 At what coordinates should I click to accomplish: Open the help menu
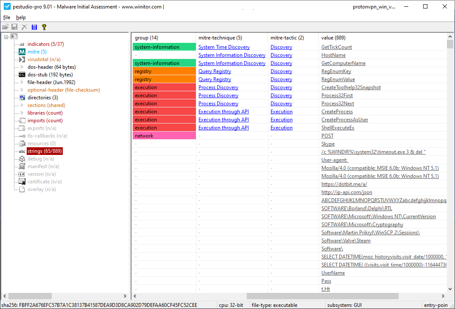point(20,17)
